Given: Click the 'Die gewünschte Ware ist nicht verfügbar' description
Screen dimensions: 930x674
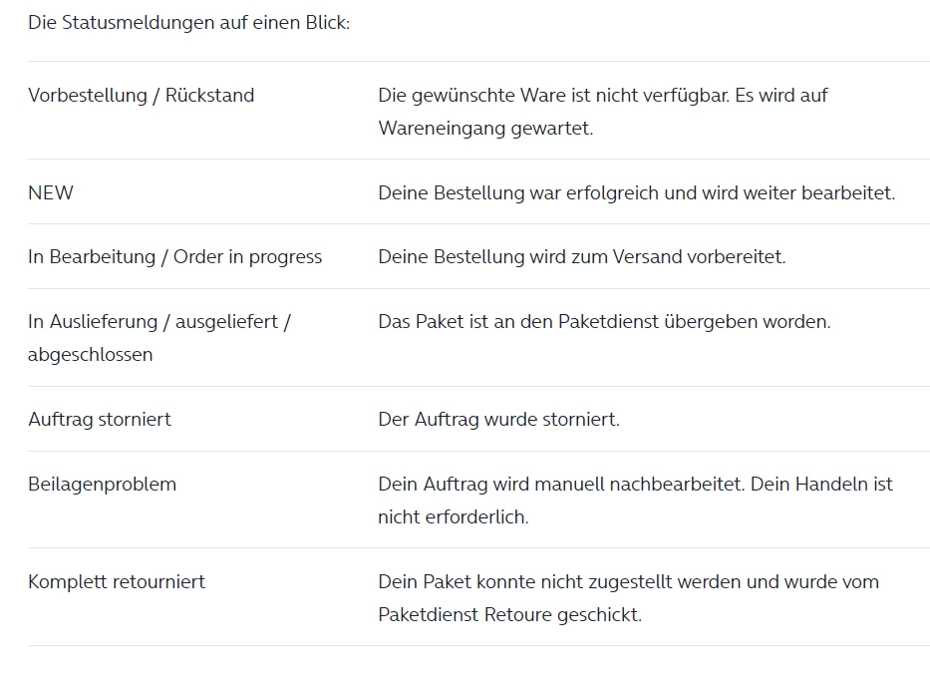Looking at the screenshot, I should [553, 96].
